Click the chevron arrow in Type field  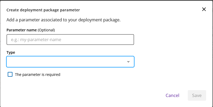tap(128, 62)
